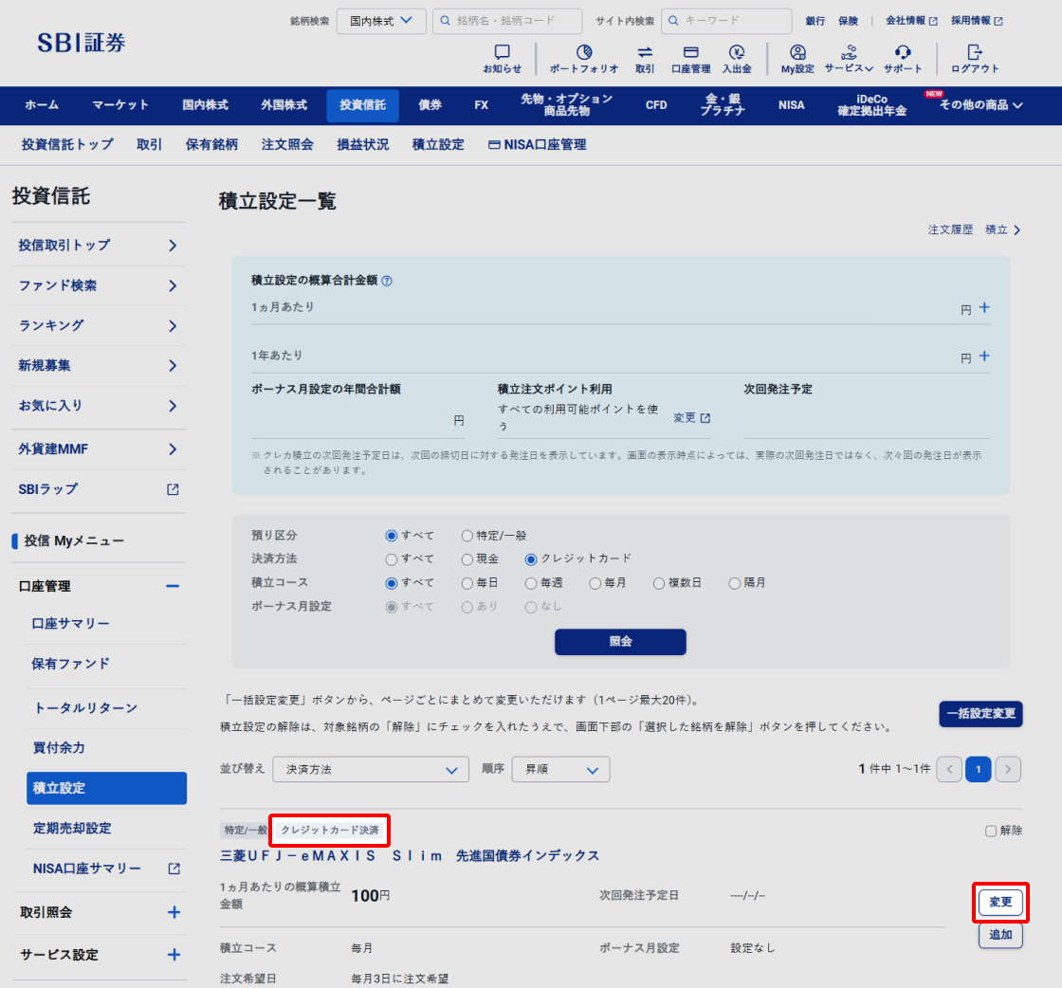Select 特定/一般 radio button

click(467, 536)
